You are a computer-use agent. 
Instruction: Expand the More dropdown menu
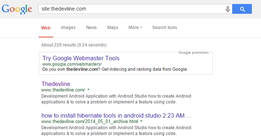tap(135, 28)
